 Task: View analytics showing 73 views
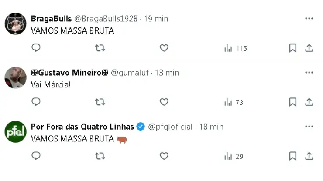click(233, 102)
